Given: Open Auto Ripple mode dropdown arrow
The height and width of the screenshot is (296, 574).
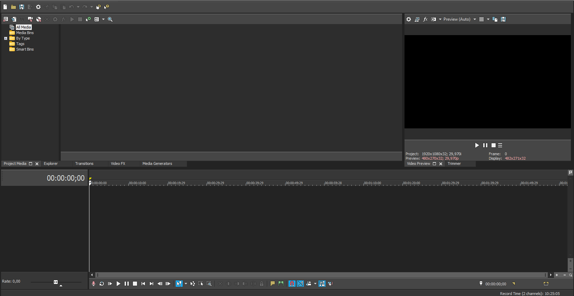Looking at the screenshot, I should 315,284.
